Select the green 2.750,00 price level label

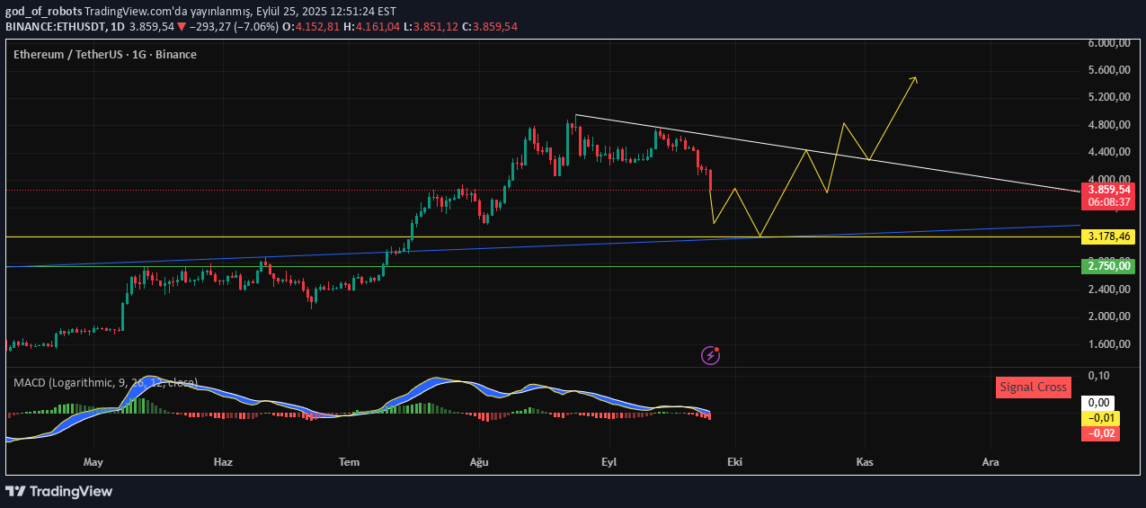click(x=1110, y=266)
